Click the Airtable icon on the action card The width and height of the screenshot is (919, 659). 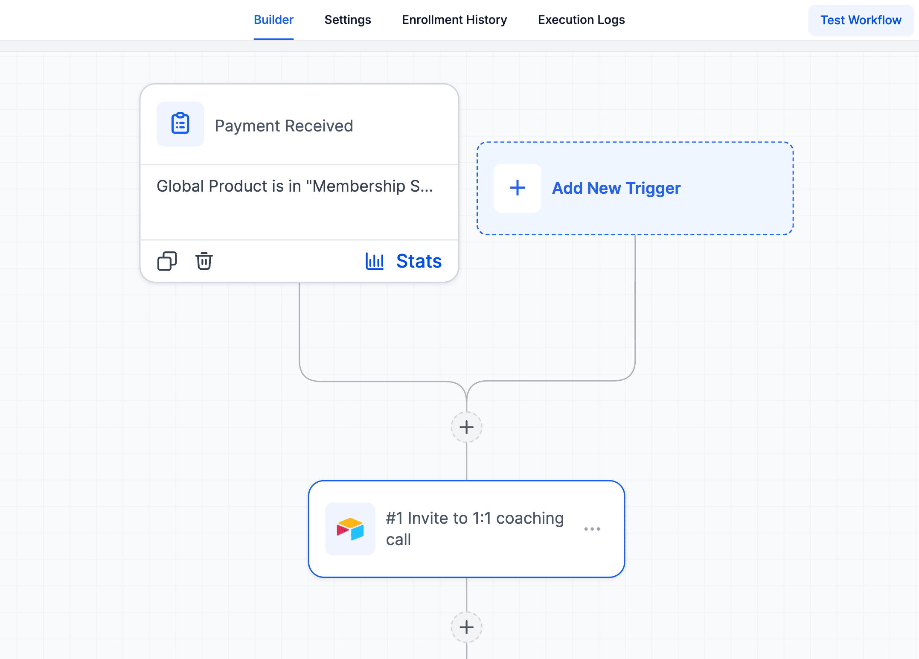pos(350,529)
